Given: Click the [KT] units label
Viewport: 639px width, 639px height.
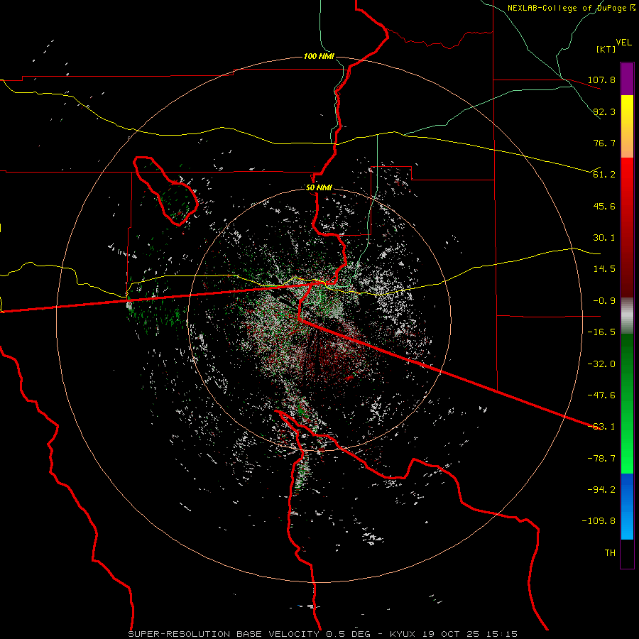Looking at the screenshot, I should [x=606, y=49].
